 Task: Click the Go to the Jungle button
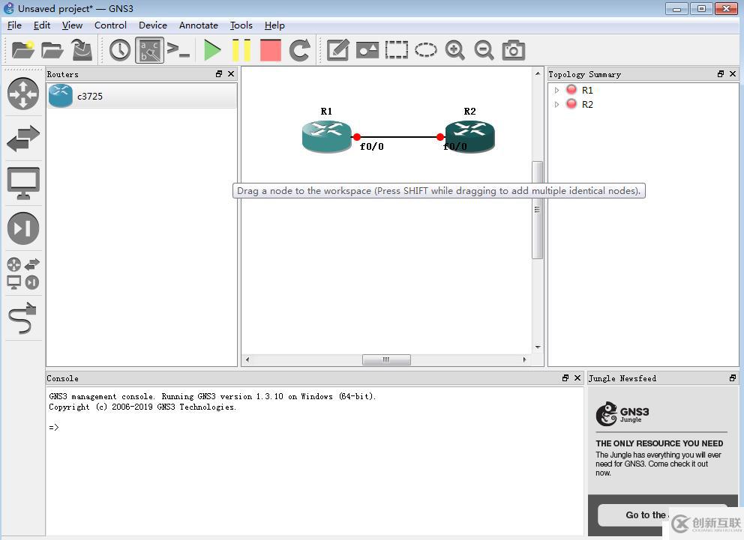645,515
